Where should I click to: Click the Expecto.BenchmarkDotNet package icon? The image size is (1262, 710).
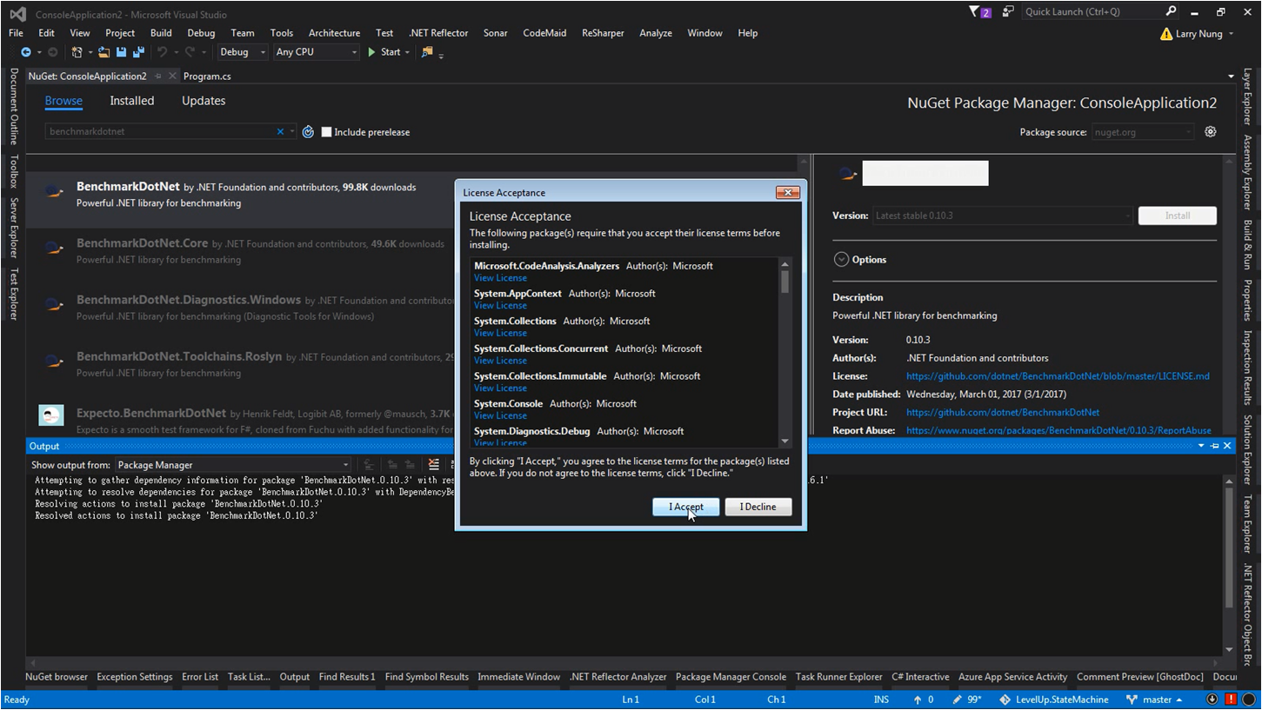pyautogui.click(x=51, y=415)
